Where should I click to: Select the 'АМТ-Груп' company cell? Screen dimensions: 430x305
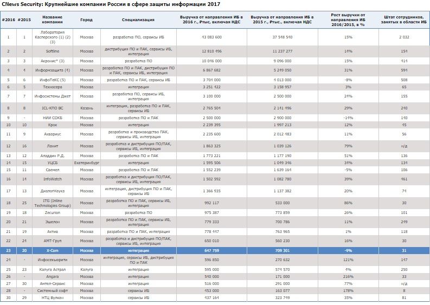tap(53, 241)
